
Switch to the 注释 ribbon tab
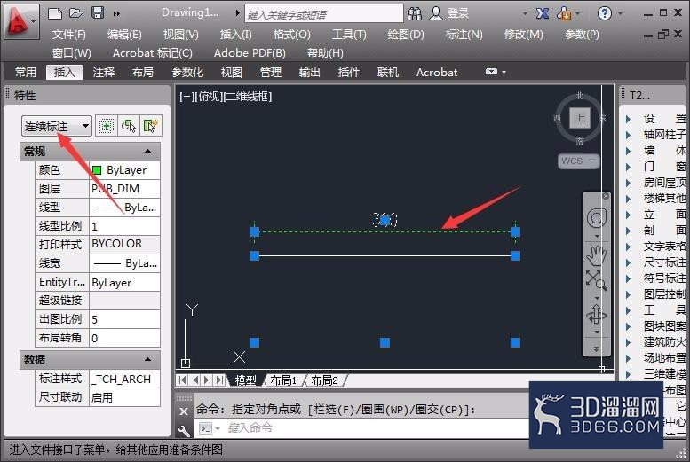(x=103, y=72)
